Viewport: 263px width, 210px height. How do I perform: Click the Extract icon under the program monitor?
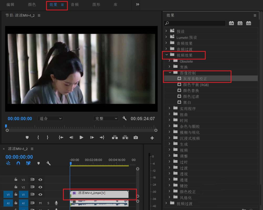pos(125,137)
